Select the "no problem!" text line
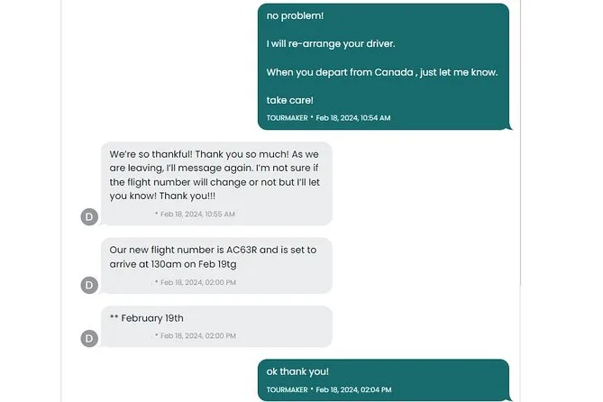Viewport: 603px width, 402px height. pos(295,15)
